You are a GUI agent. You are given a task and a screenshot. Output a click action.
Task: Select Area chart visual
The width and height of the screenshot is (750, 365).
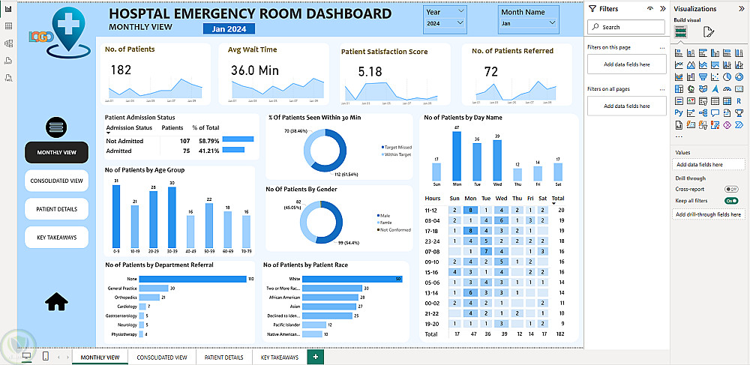tap(691, 64)
